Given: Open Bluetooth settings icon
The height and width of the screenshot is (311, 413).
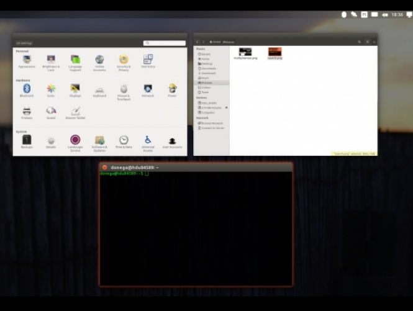Looking at the screenshot, I should click(27, 89).
